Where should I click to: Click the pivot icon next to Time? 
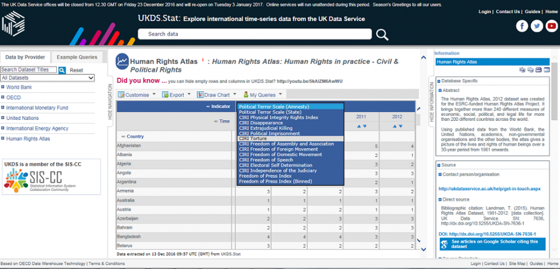pos(215,121)
